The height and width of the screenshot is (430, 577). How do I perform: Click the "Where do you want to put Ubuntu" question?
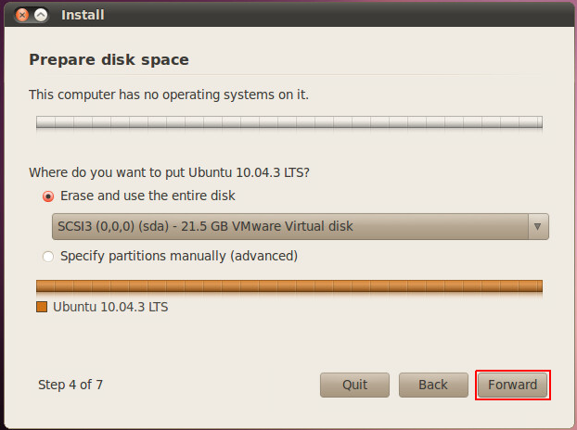point(169,172)
